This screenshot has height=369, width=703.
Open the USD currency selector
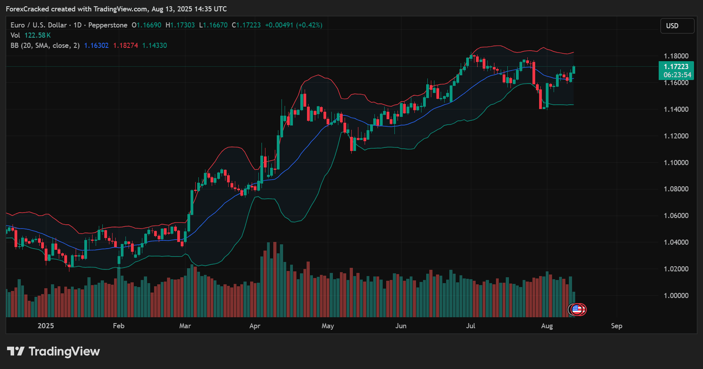677,26
